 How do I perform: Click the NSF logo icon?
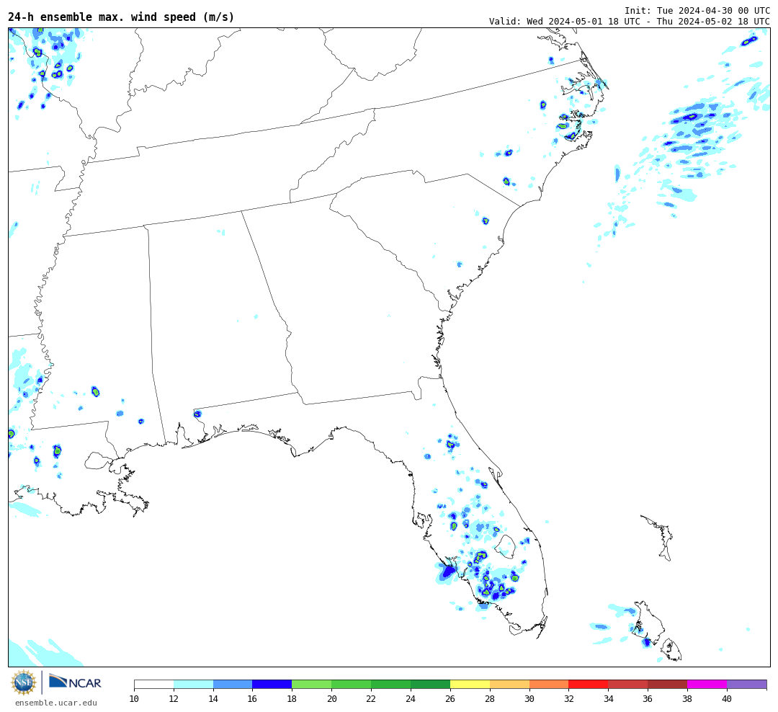24,682
